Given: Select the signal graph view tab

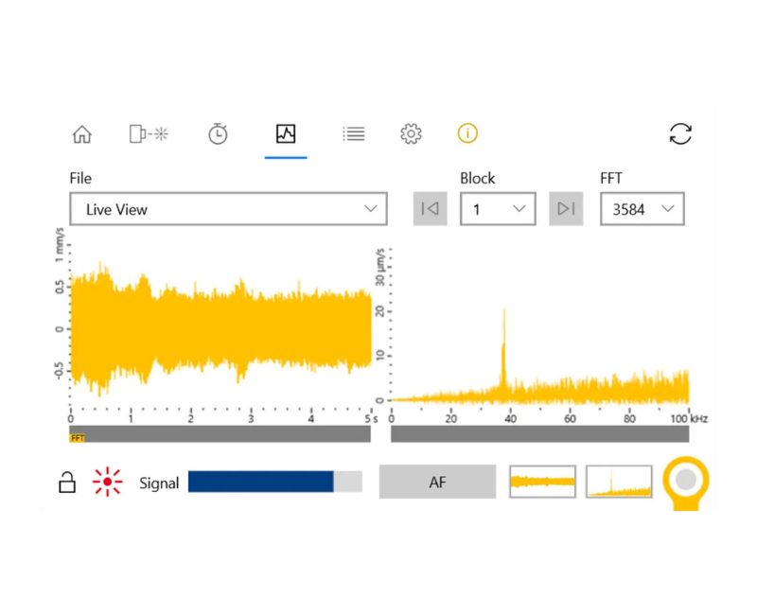Looking at the screenshot, I should click(x=286, y=133).
